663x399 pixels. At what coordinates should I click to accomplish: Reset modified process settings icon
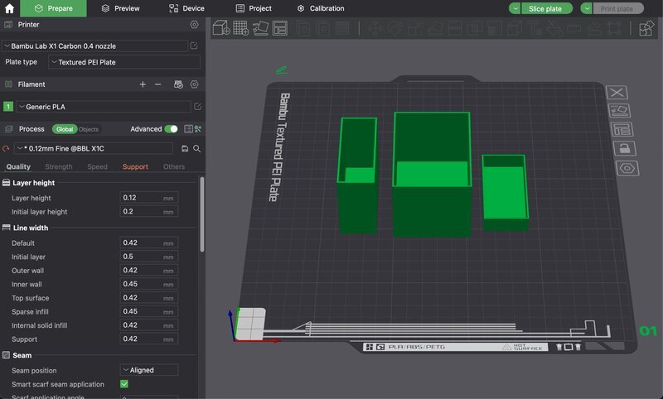click(x=6, y=149)
